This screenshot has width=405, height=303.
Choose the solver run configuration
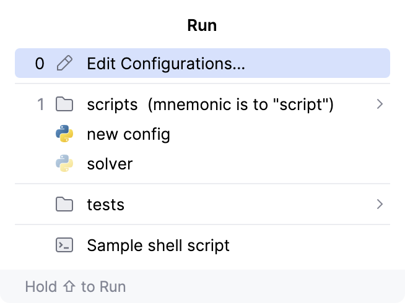pos(110,164)
